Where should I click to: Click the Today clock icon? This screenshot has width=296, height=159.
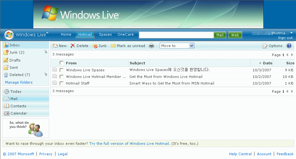(7, 91)
